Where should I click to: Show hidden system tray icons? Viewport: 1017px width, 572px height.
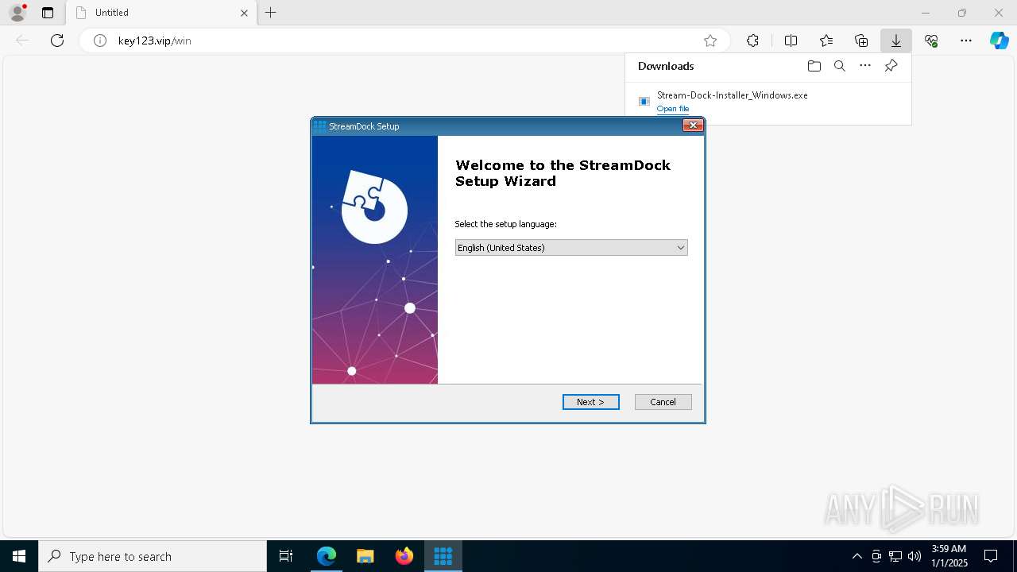[857, 556]
